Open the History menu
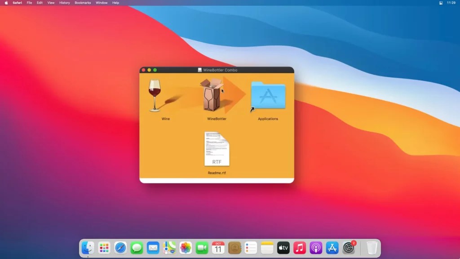 coord(64,3)
